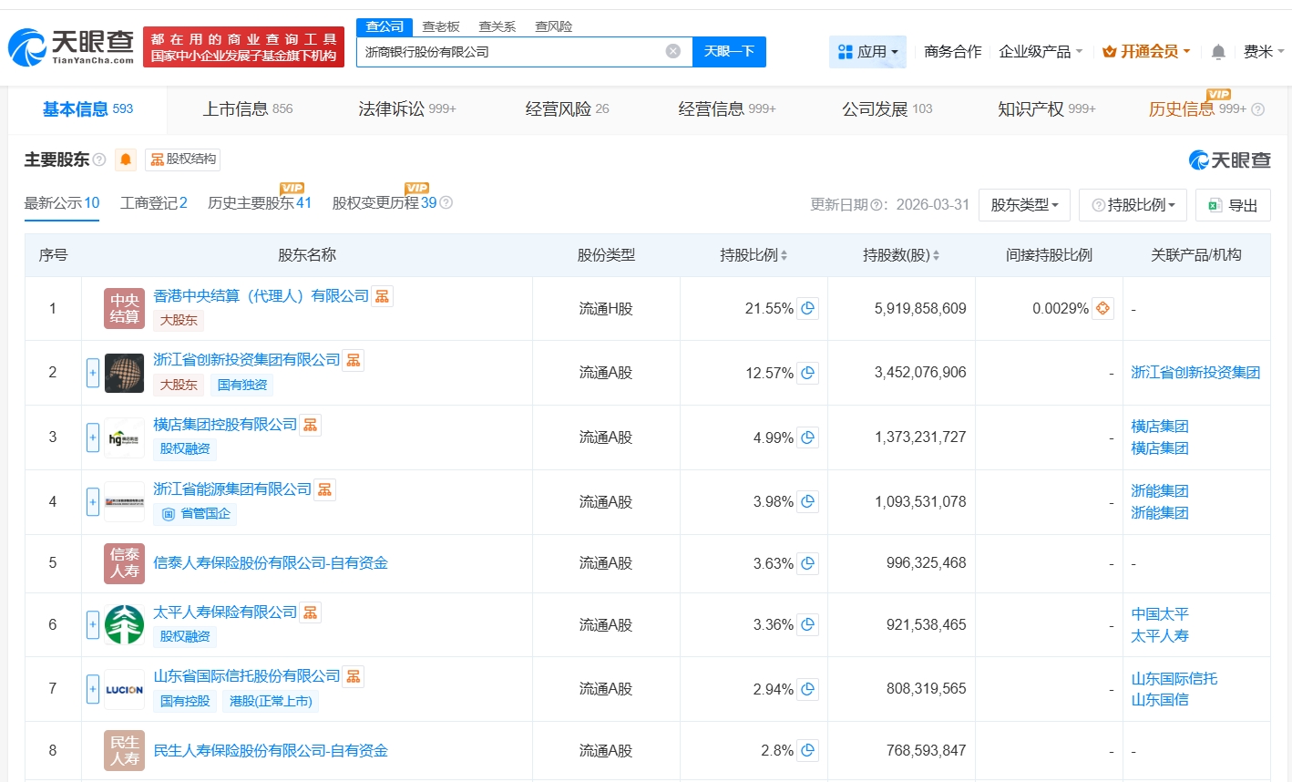Image resolution: width=1292 pixels, height=782 pixels.
Task: Open shareholder 信泰人寿保险股份有限公司-自有资金
Action: [x=271, y=563]
